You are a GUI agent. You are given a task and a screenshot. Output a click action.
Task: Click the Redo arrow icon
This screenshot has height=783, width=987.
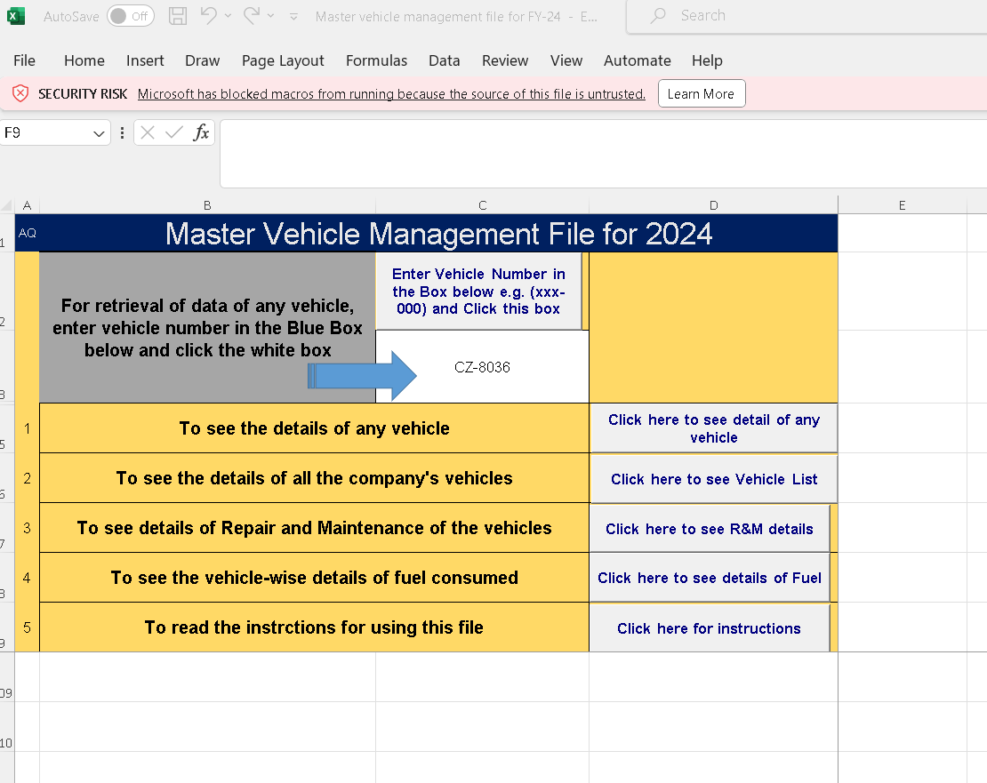252,15
